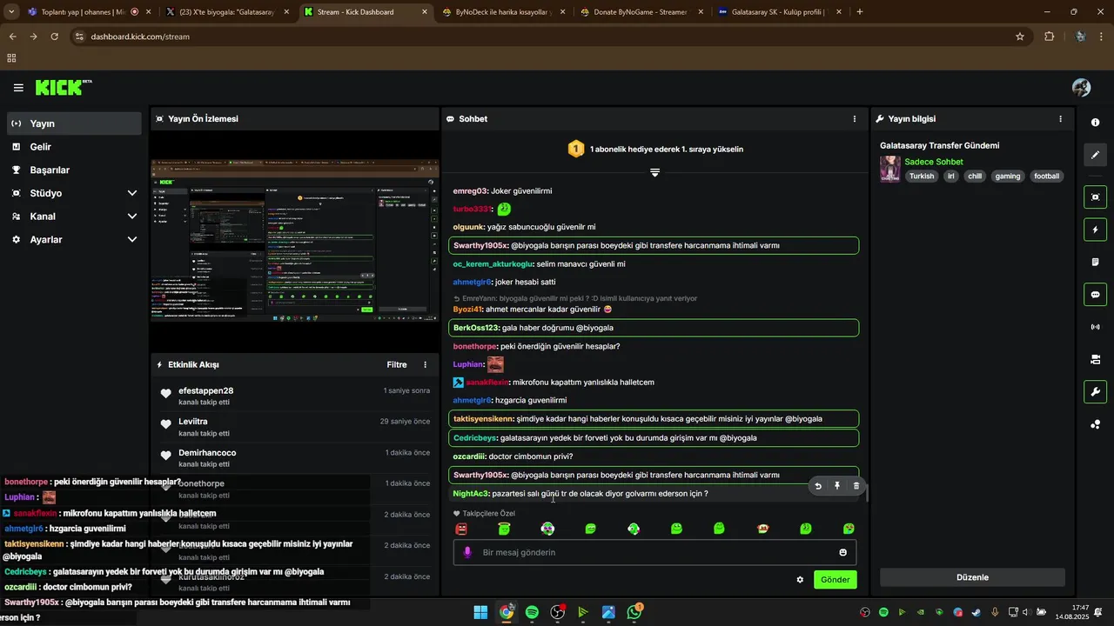Click the undo reply icon on the NightAc3 message
The image size is (1114, 626).
pos(818,486)
